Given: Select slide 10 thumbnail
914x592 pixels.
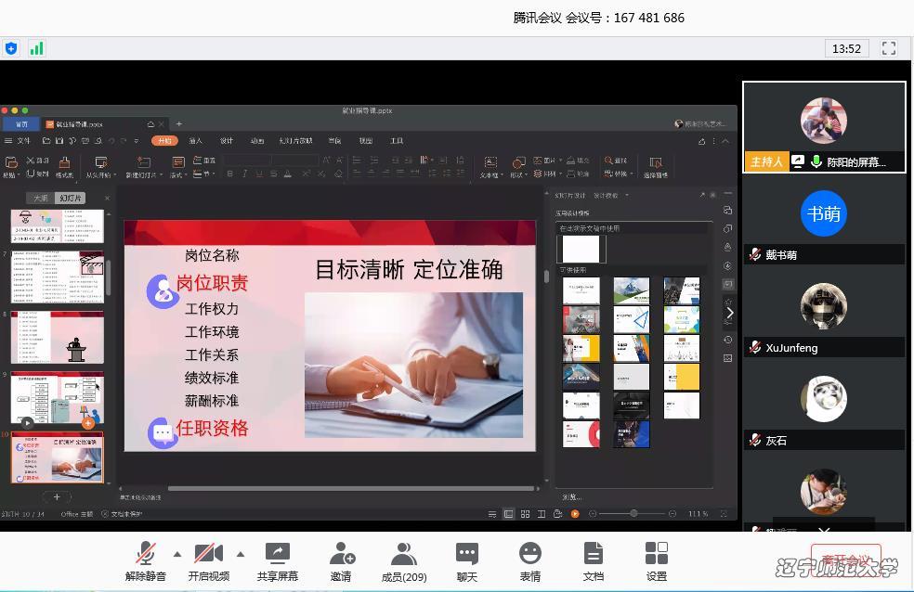Looking at the screenshot, I should tap(58, 457).
